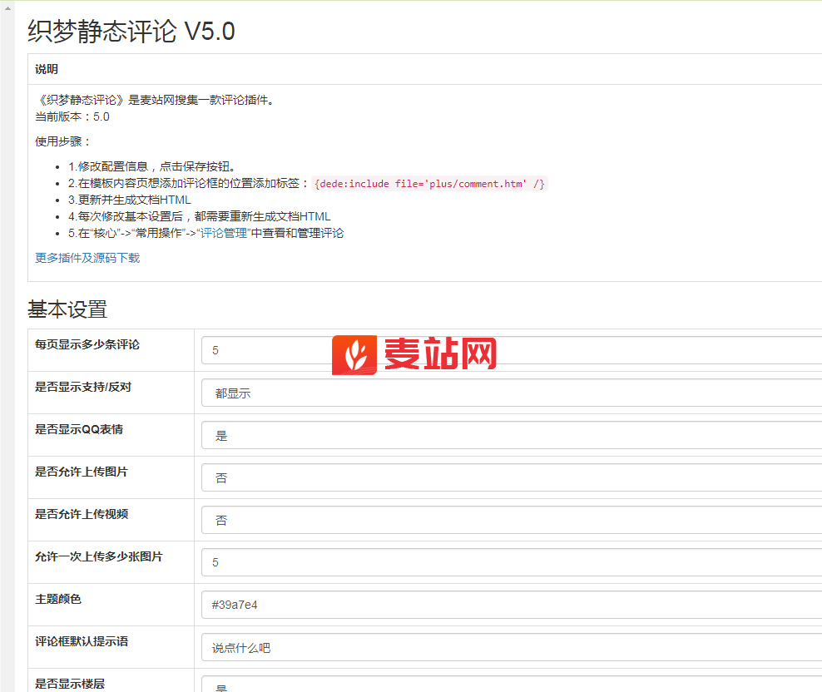822x692 pixels.
Task: Expand the 是否允许上传视频 select box
Action: coord(511,520)
